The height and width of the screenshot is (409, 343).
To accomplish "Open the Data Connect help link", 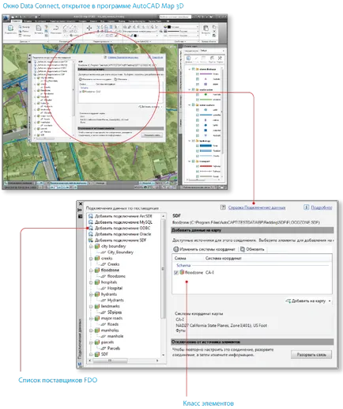I will tap(257, 207).
